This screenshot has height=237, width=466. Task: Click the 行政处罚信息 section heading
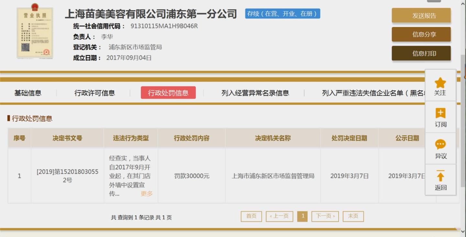tap(32, 118)
